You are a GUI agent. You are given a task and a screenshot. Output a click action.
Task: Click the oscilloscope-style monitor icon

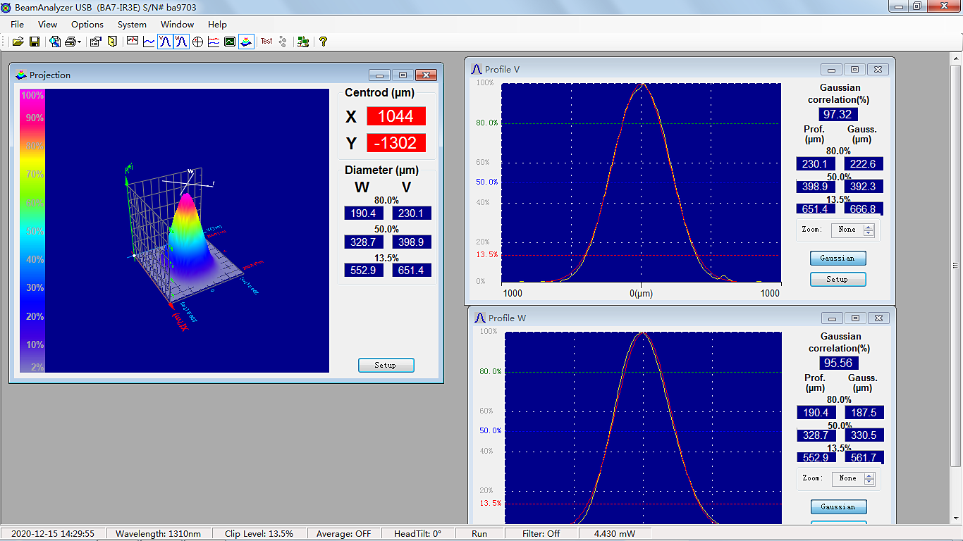(x=230, y=42)
